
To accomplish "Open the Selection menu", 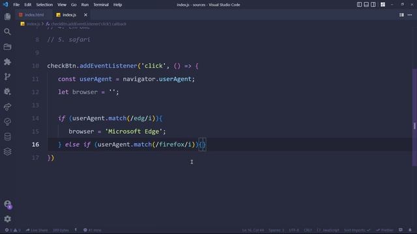I will 44,5.
